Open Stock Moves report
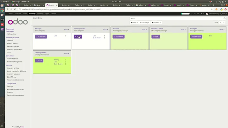 click(11, 77)
